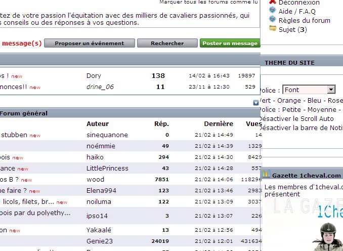Click the Gazette 1cheval.com chart icon
Viewport: 343px width, 251px height.
pos(266,175)
